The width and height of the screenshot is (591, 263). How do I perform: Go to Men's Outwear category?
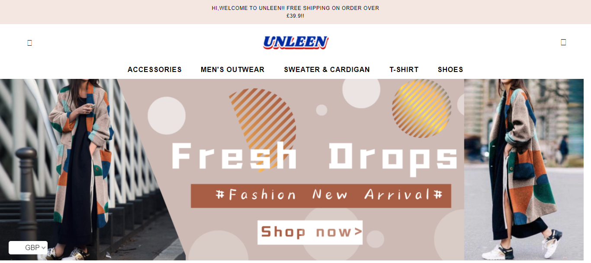(x=232, y=69)
